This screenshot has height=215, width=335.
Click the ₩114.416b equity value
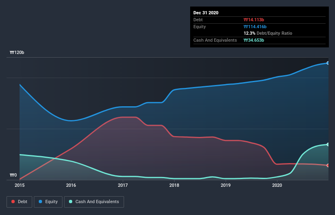pos(255,27)
